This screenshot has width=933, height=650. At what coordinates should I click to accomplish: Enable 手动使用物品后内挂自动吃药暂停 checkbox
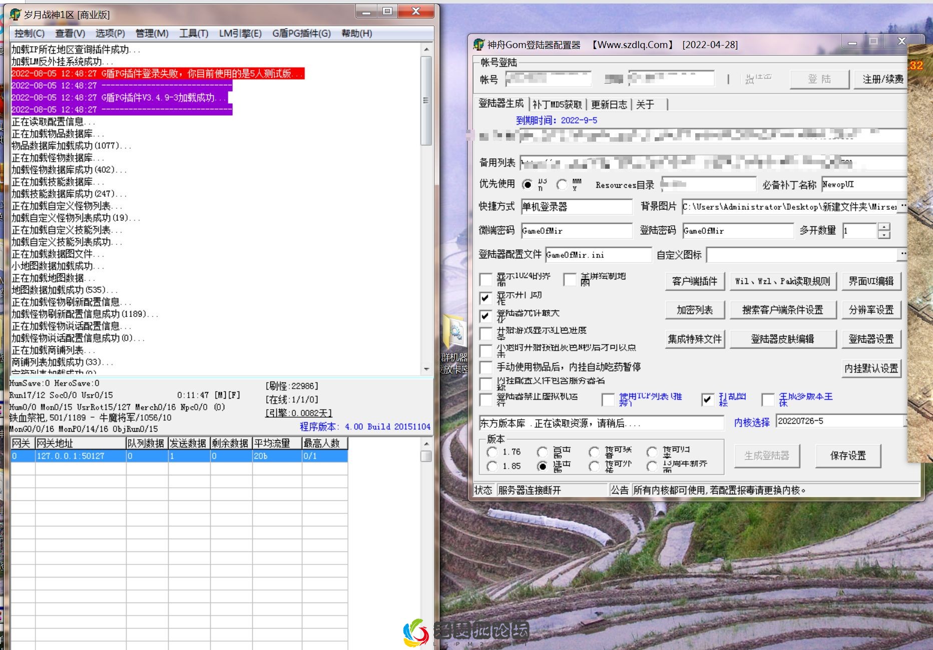point(486,367)
